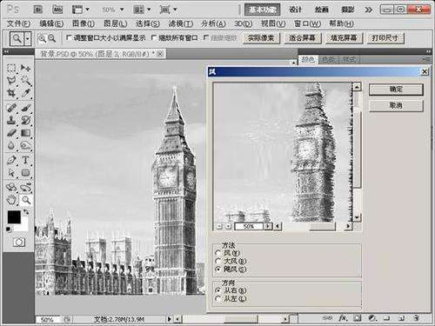Image resolution: width=435 pixels, height=326 pixels.
Task: Open status bar info arrow menu
Action: pos(169,319)
